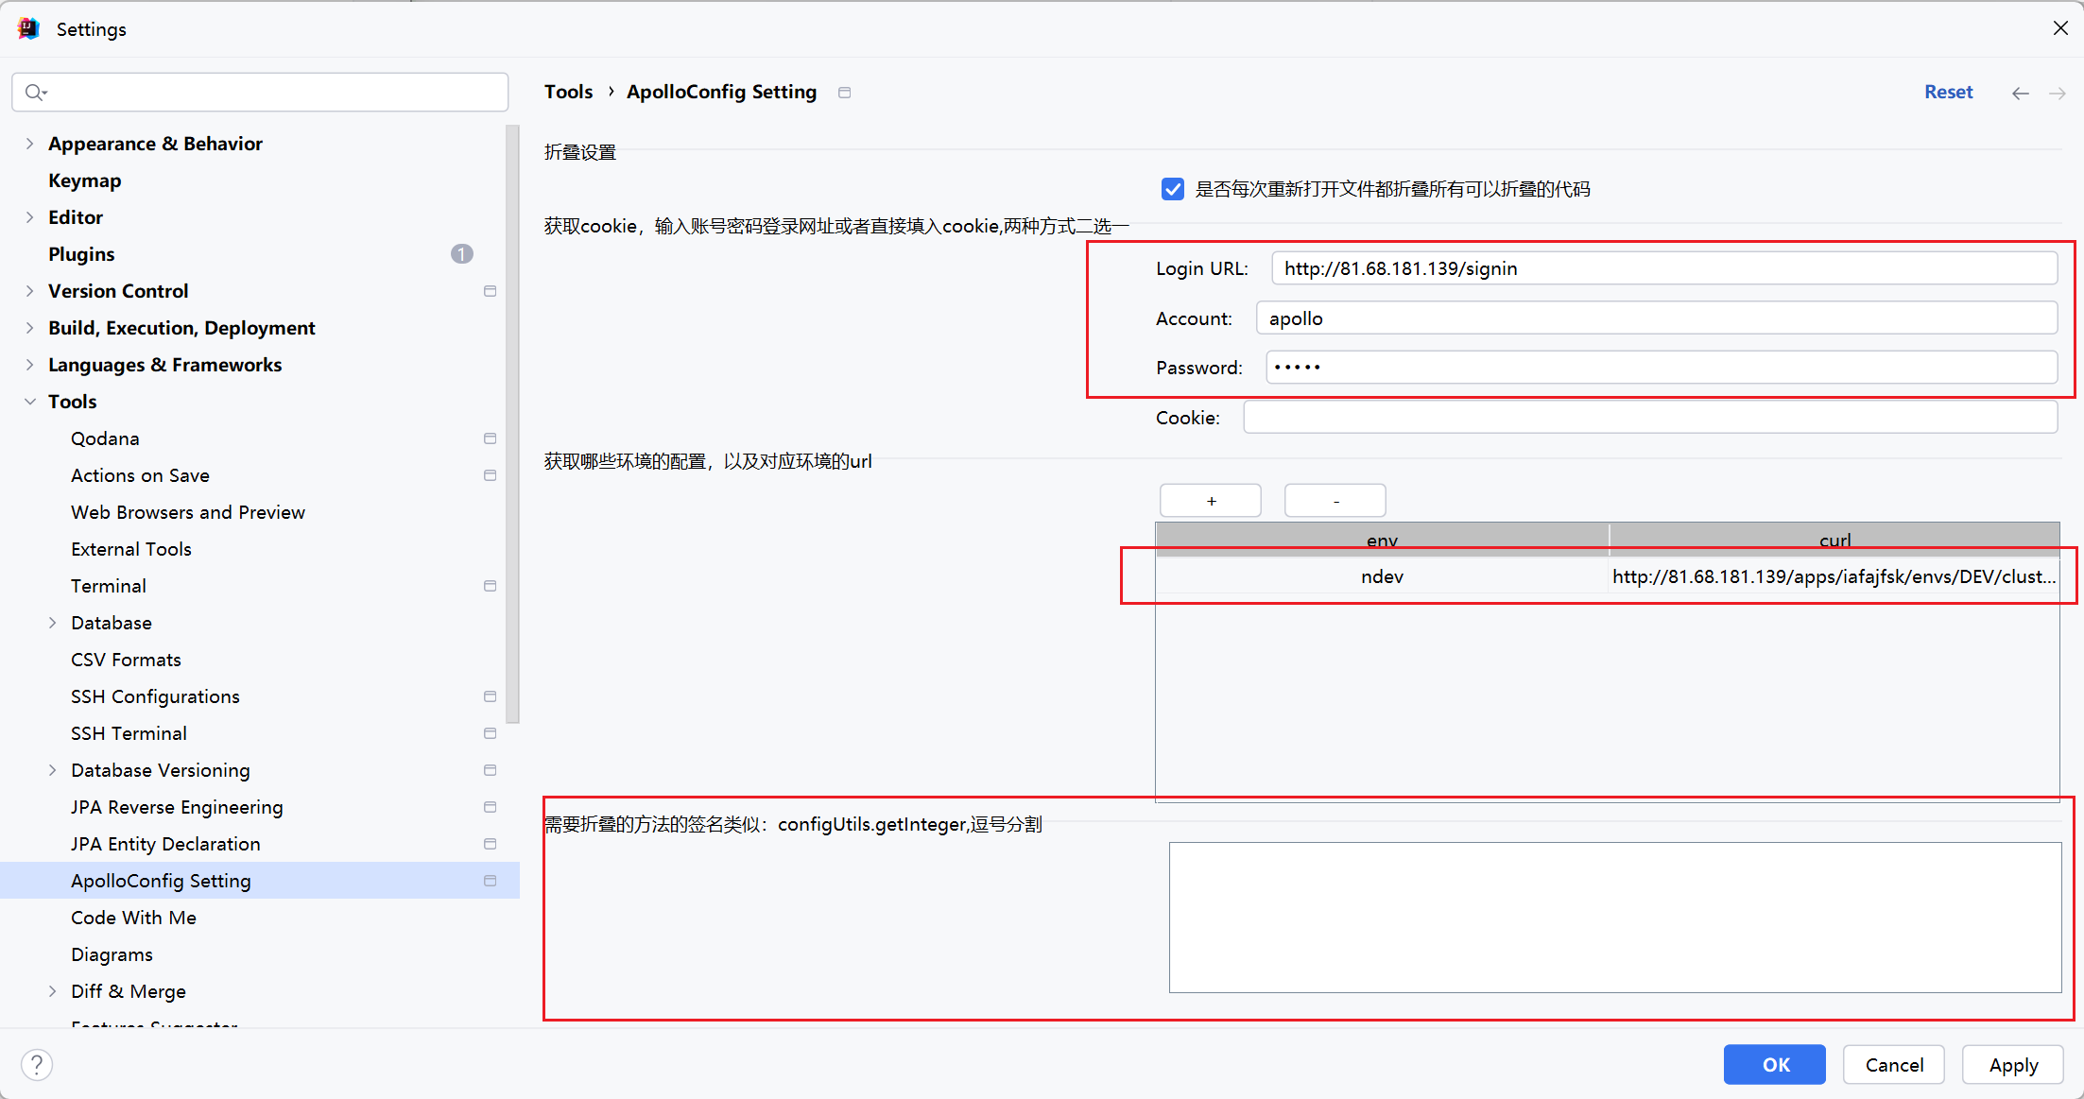
Task: Click into the Login URL field
Action: tap(1664, 268)
